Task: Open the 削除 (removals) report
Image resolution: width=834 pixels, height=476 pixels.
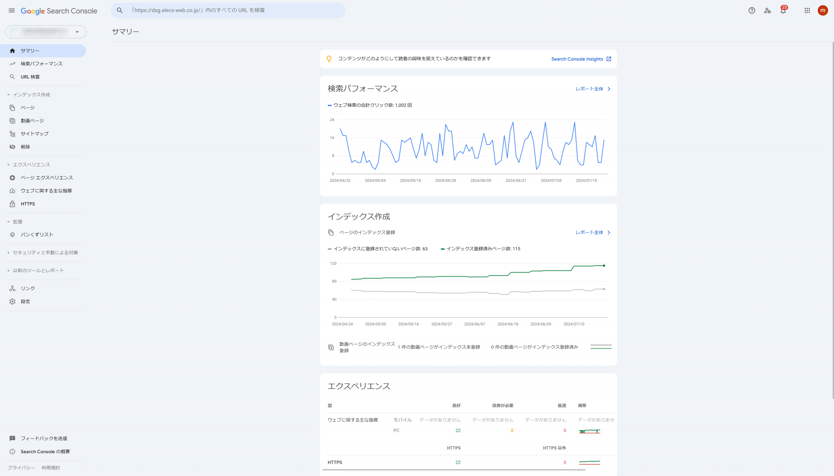Action: click(x=26, y=146)
